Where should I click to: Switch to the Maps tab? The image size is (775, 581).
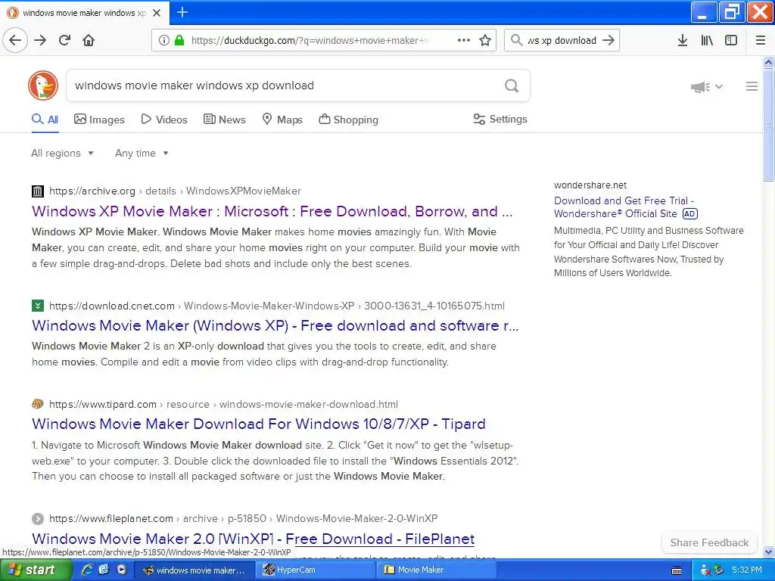click(282, 120)
